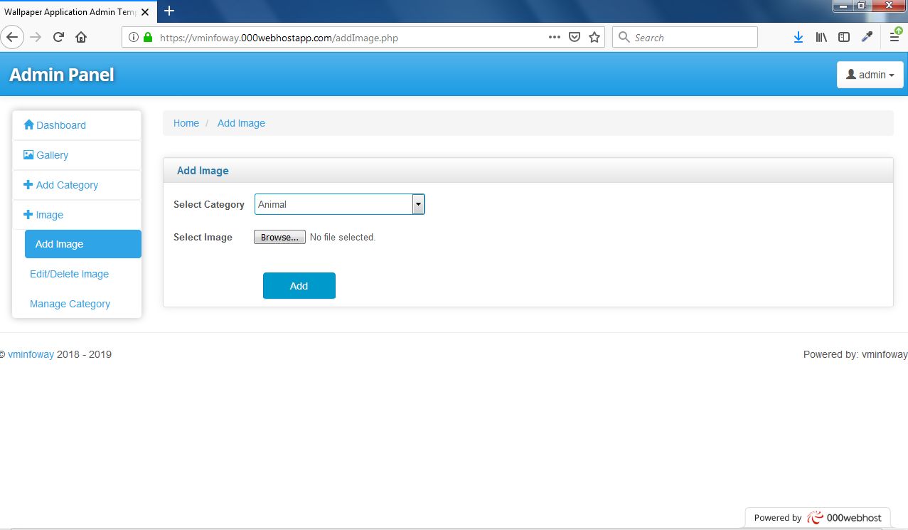Open the Add Category sidebar entry
The height and width of the screenshot is (530, 908).
77,185
